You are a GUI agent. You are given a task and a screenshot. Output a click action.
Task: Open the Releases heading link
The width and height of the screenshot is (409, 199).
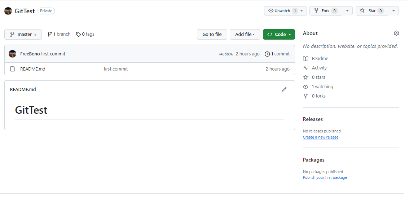[313, 119]
